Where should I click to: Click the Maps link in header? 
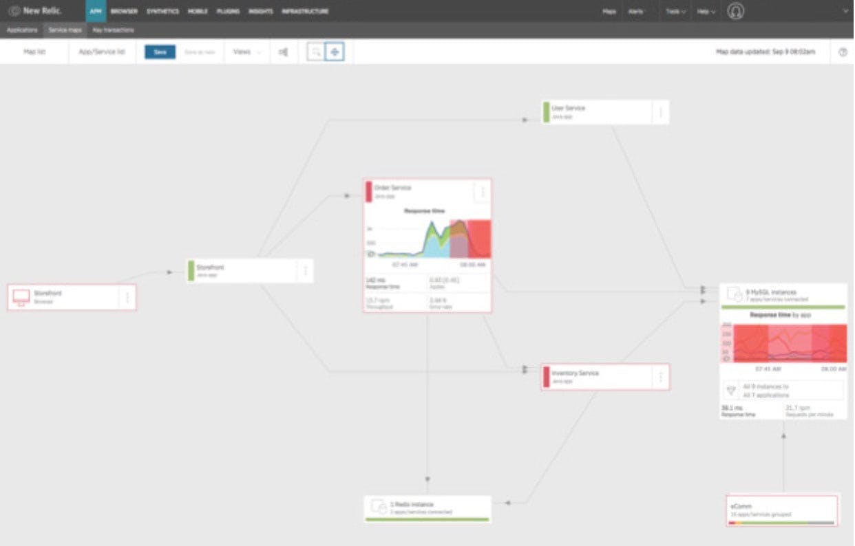pos(609,11)
